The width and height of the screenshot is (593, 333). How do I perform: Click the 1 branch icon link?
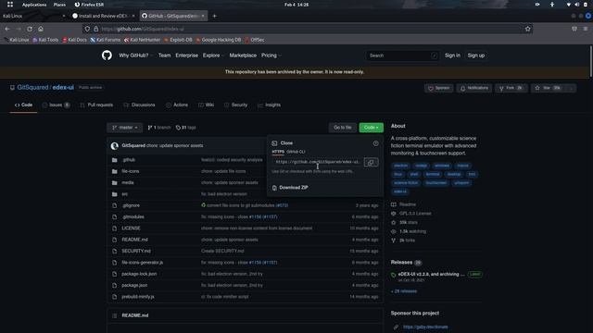pyautogui.click(x=159, y=128)
